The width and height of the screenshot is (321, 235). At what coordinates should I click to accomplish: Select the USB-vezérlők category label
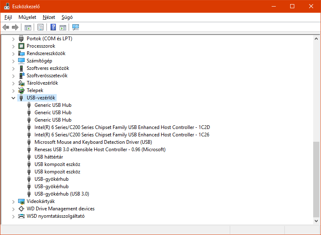(x=41, y=98)
